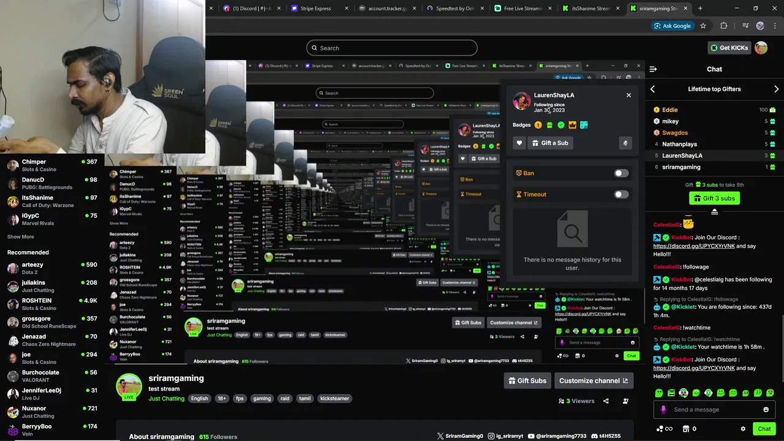Open the Chrome three-dot menu
784x441 pixels.
pyautogui.click(x=775, y=26)
